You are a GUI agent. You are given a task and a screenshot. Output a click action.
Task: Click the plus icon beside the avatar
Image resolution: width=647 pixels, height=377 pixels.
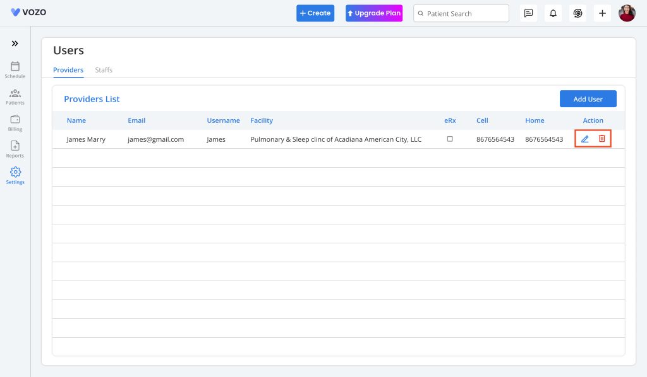[x=602, y=13]
